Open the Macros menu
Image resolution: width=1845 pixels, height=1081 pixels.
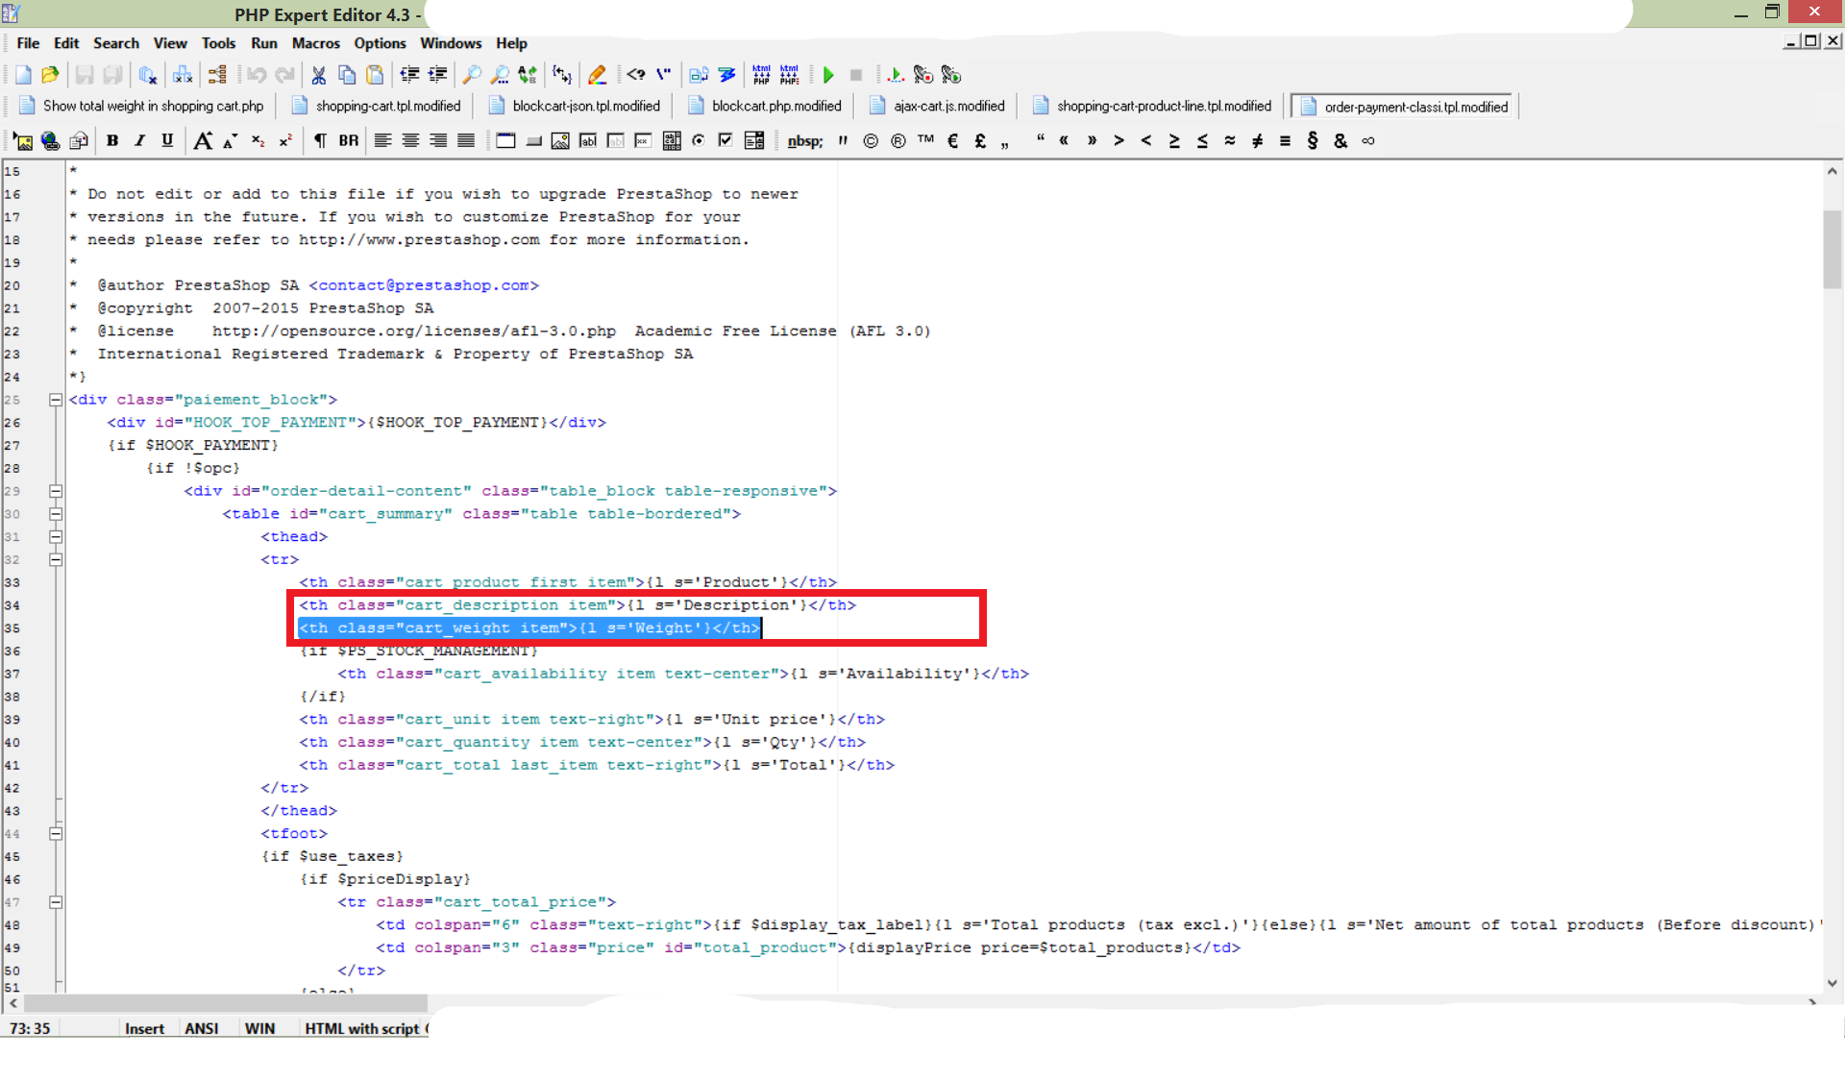[315, 43]
